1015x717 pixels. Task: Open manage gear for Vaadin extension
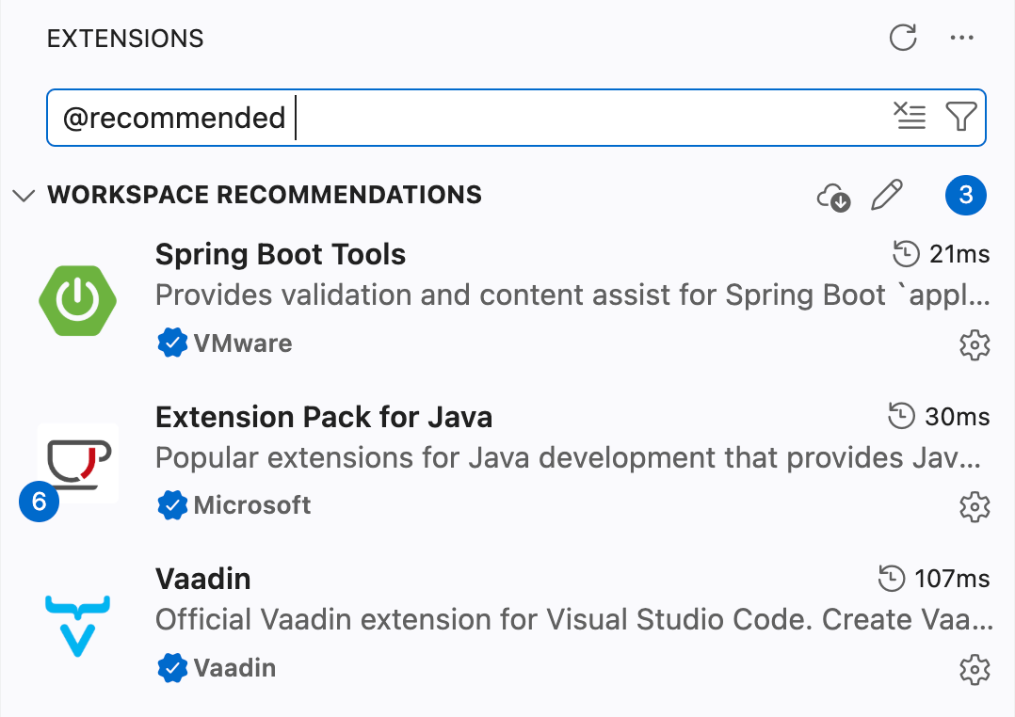(975, 670)
